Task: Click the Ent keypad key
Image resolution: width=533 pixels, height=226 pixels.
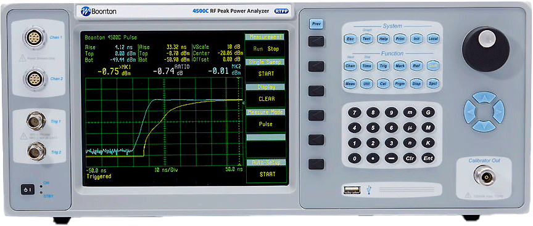Action: (428, 158)
